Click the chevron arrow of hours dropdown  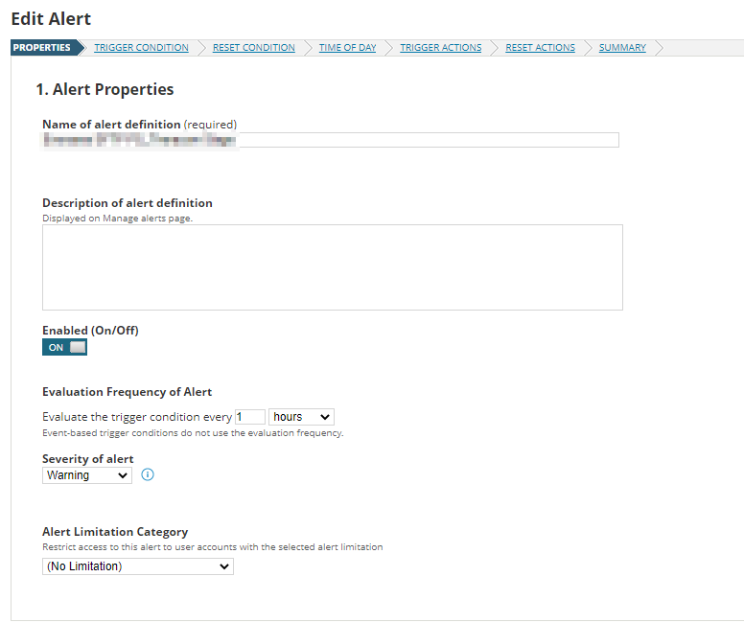[325, 417]
